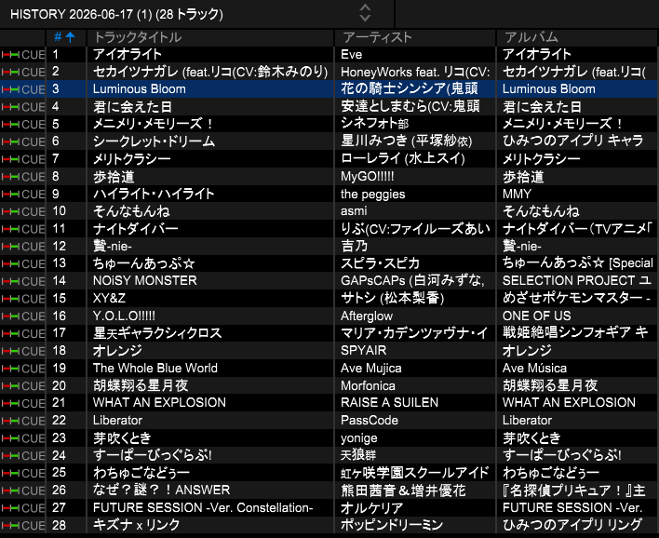Image resolution: width=659 pixels, height=538 pixels.
Task: Click CUE icon for track 23 芽吹くとき
Action: tap(22, 438)
